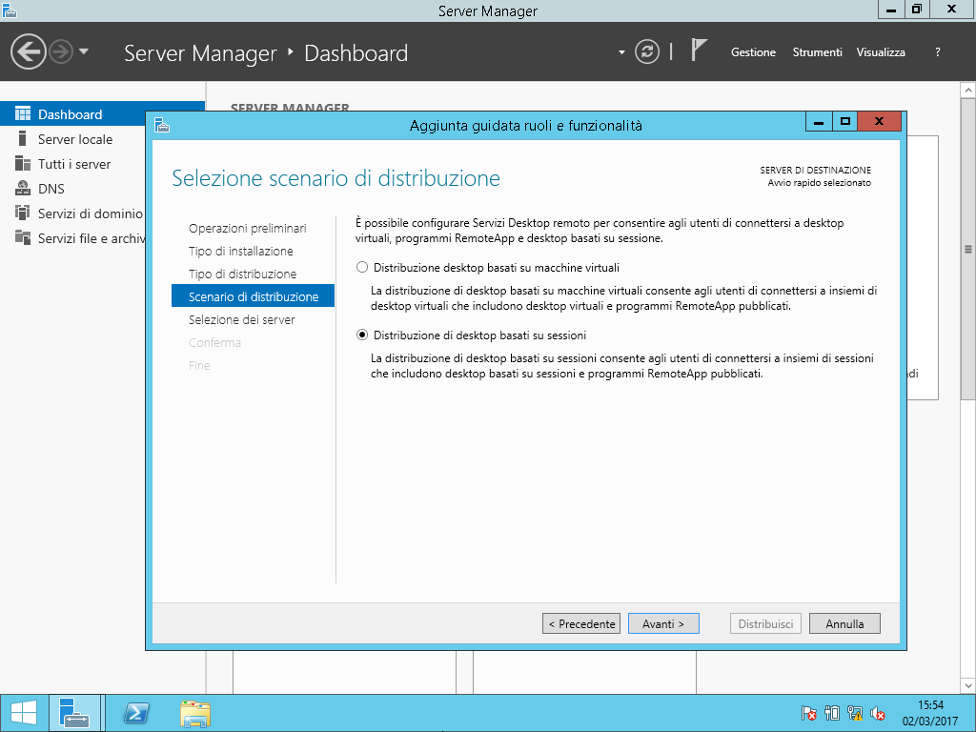The height and width of the screenshot is (732, 976).
Task: Open the Strumenti menu
Action: [817, 52]
